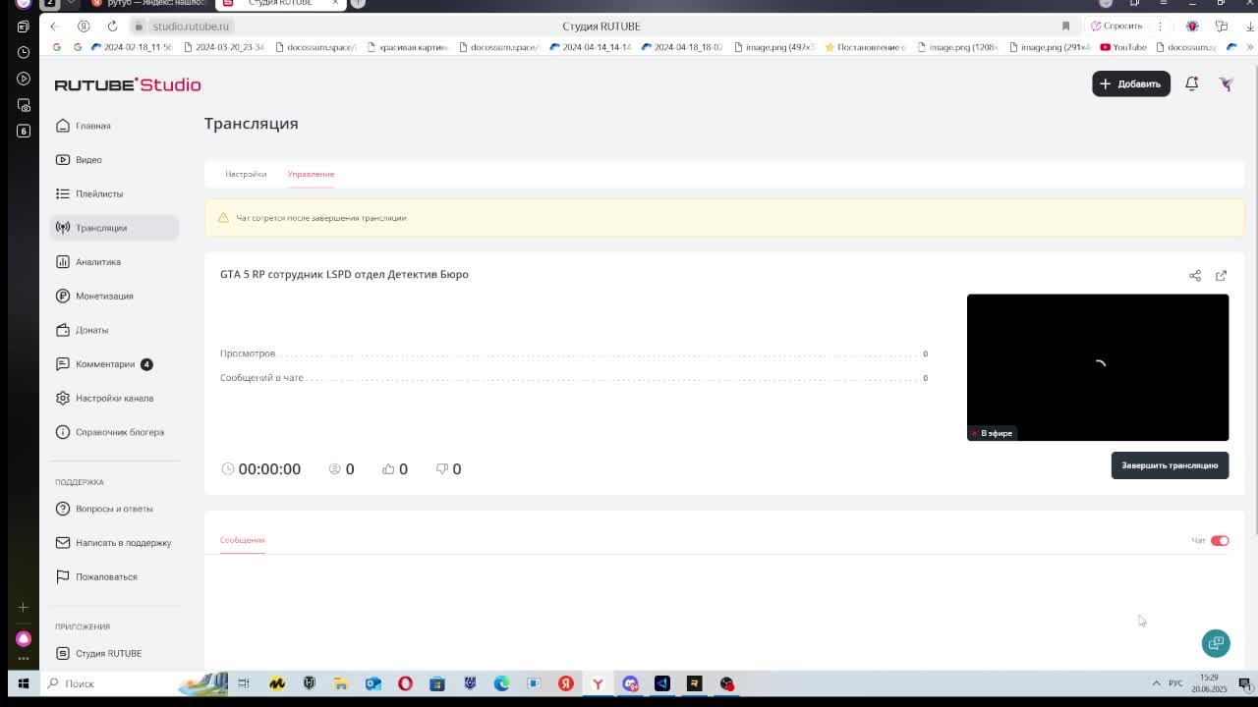Click the warning icon in the yellow banner
Viewport: 1258px width, 707px height.
223,218
